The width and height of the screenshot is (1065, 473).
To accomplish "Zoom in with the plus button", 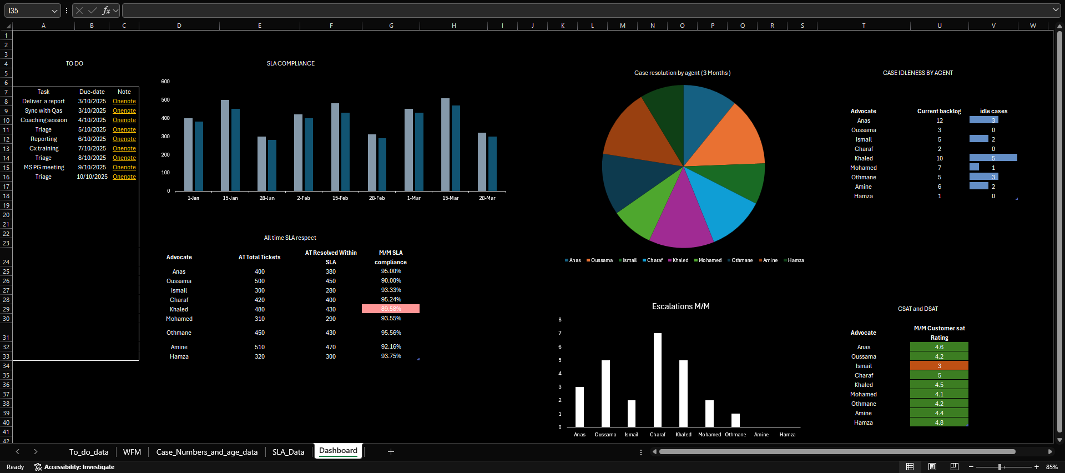I will [1036, 467].
